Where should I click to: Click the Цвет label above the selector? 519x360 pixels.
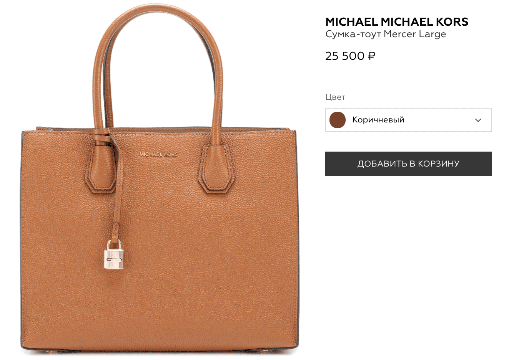pos(335,97)
